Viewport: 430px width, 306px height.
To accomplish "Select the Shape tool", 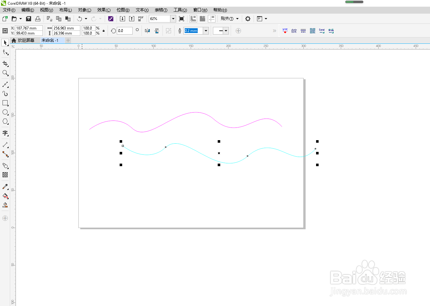I will (5, 52).
